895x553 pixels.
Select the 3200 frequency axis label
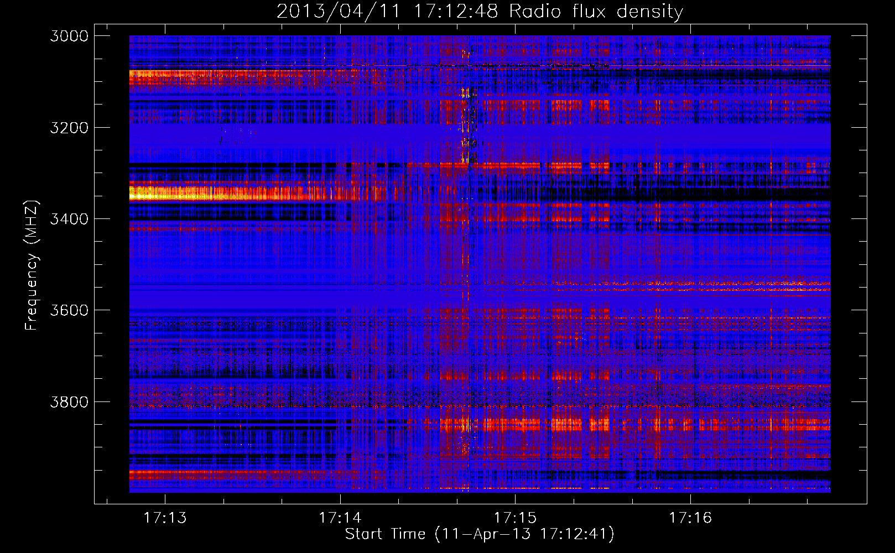(69, 128)
